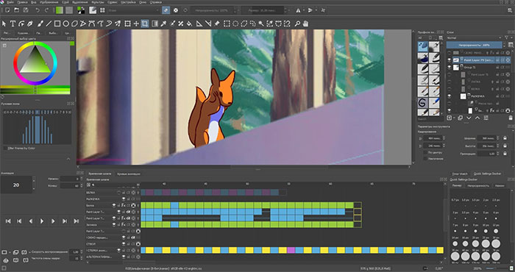Move layer down arrow in Layers panel
Screen dimensions: 515x272
(x=469, y=118)
